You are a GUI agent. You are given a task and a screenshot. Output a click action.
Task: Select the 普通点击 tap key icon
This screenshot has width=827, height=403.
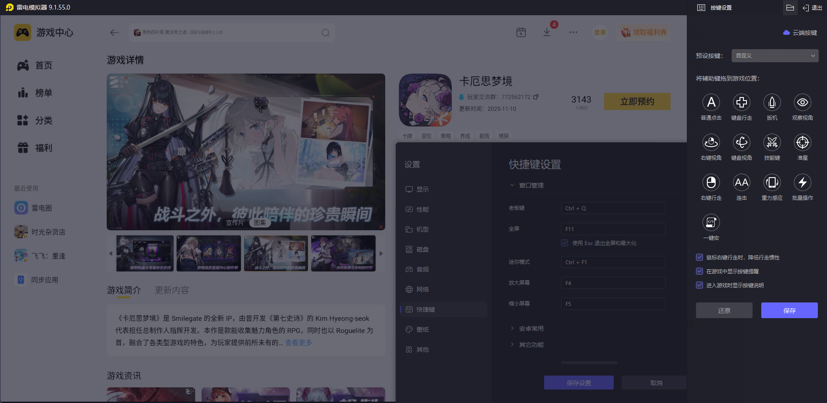(x=711, y=102)
